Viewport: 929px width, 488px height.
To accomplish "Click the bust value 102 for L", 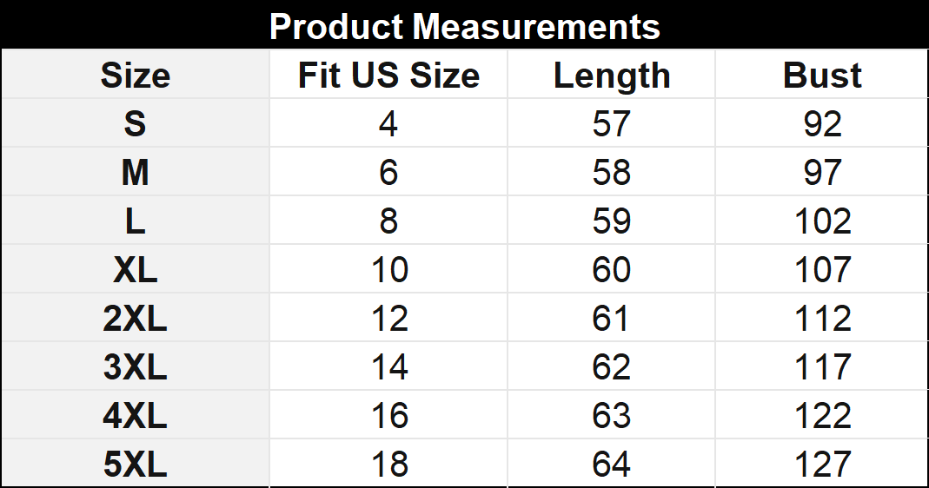I will click(822, 221).
